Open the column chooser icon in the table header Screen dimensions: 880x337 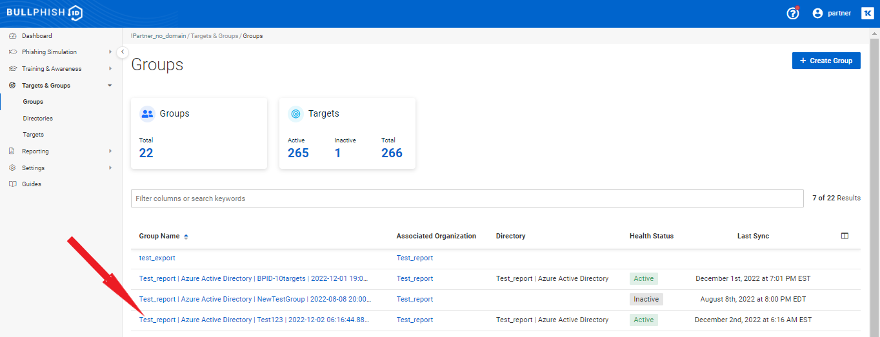pos(845,236)
